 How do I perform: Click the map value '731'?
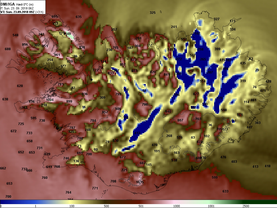point(39,148)
